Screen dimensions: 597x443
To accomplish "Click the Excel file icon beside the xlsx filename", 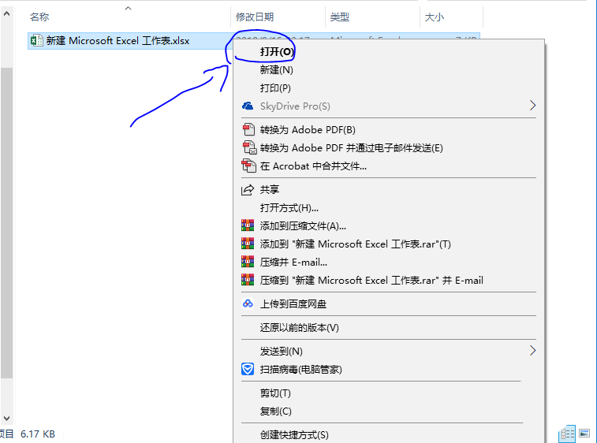I will click(36, 40).
